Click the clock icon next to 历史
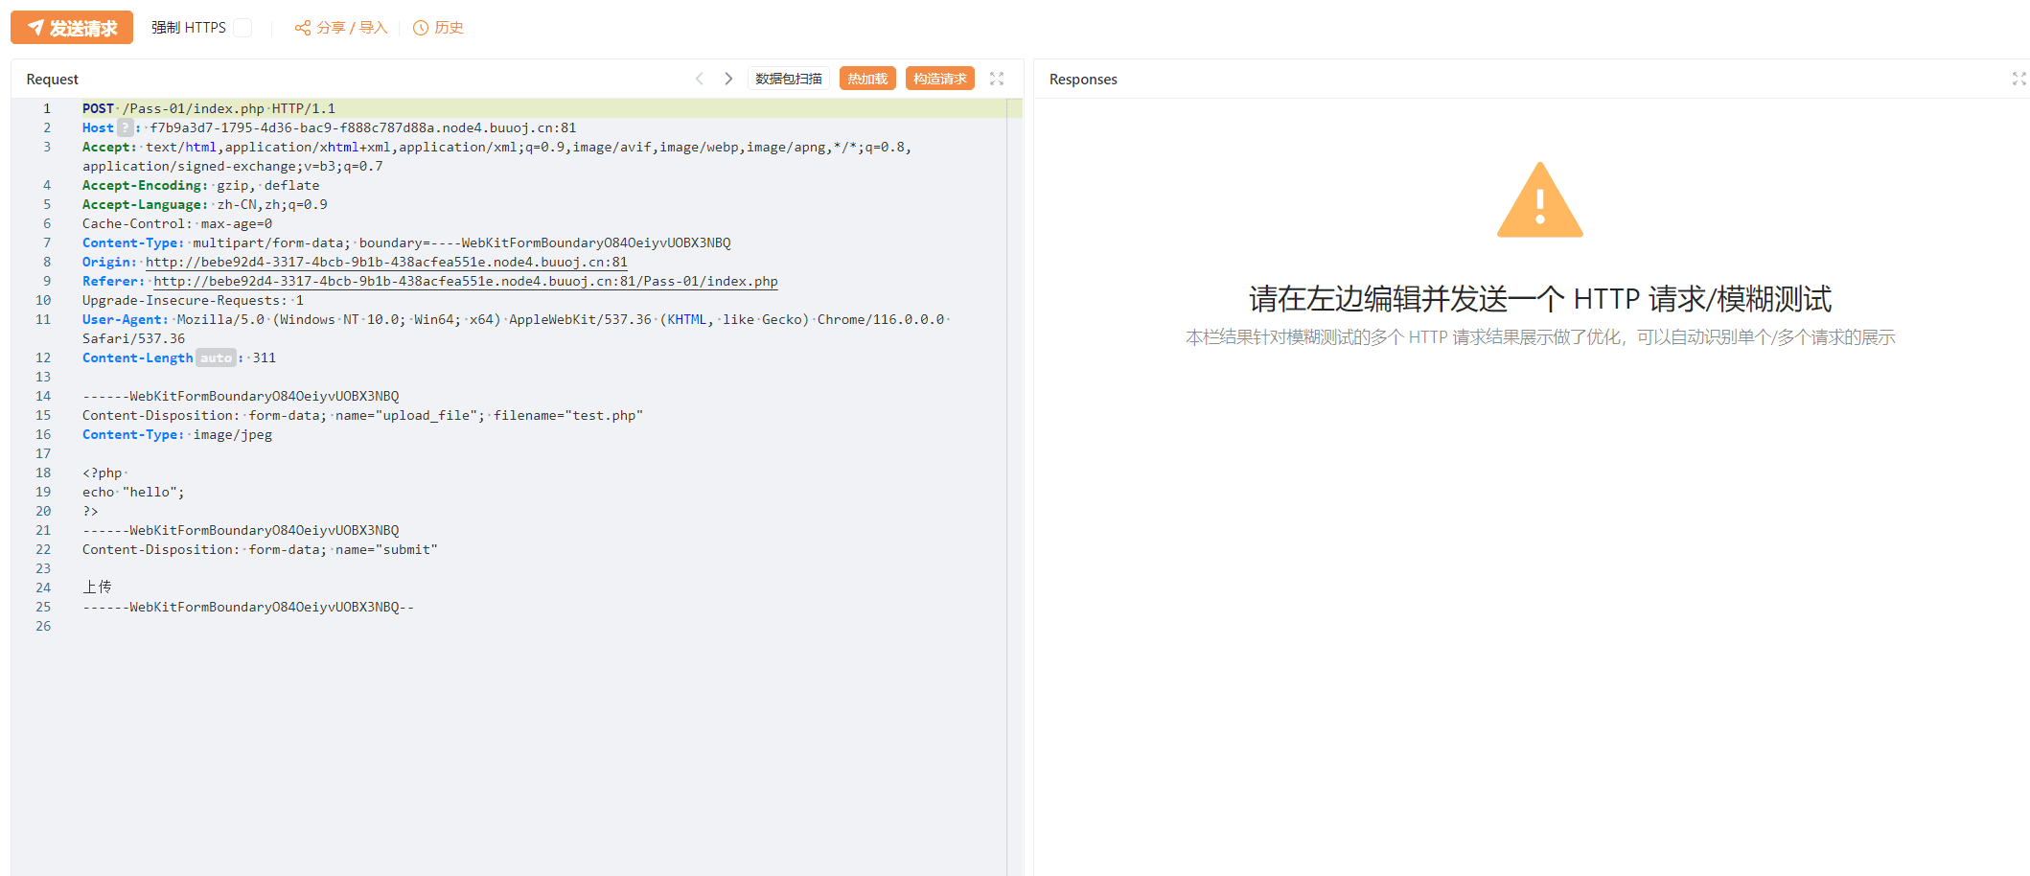 421,28
